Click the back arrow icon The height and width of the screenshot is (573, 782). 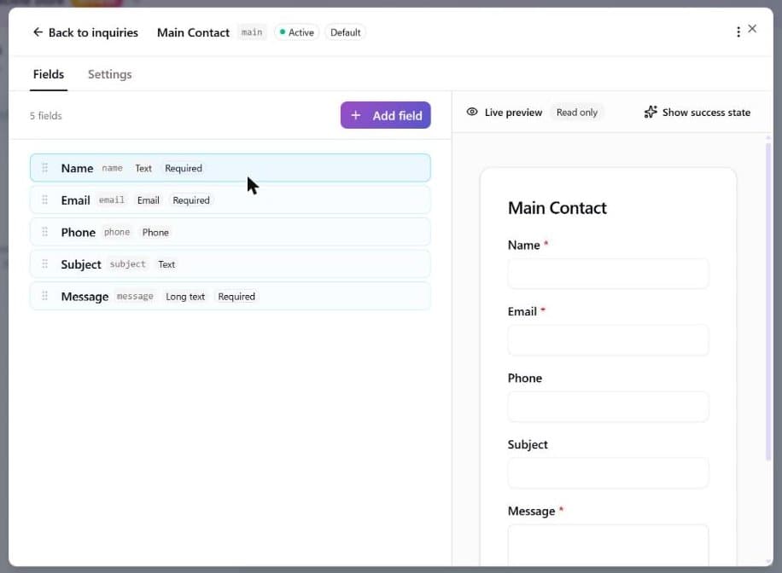tap(38, 32)
